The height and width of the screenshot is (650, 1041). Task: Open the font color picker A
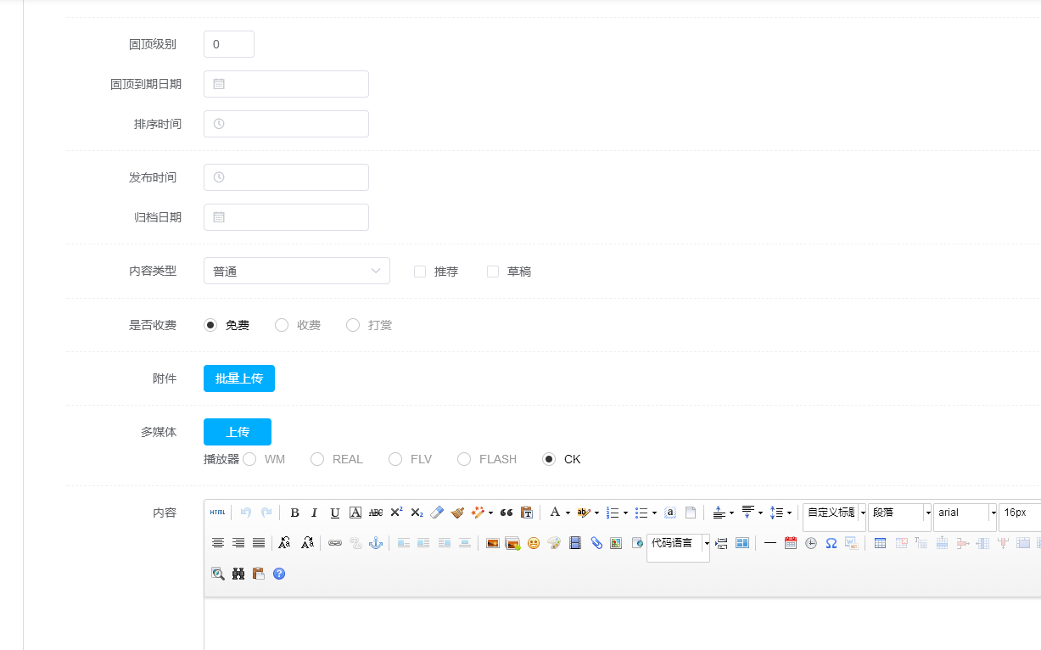pos(555,513)
